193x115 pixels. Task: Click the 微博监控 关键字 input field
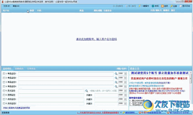tap(106, 95)
